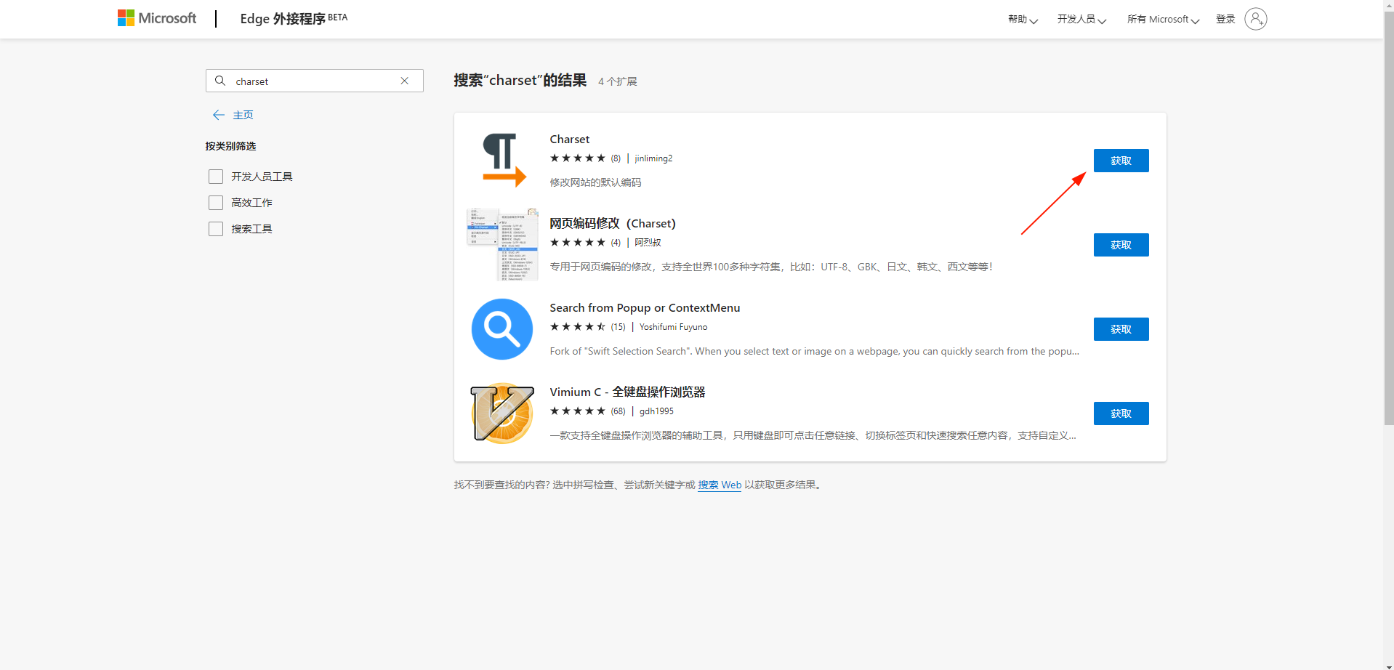Clear the charset search text
The height and width of the screenshot is (670, 1394).
[405, 81]
